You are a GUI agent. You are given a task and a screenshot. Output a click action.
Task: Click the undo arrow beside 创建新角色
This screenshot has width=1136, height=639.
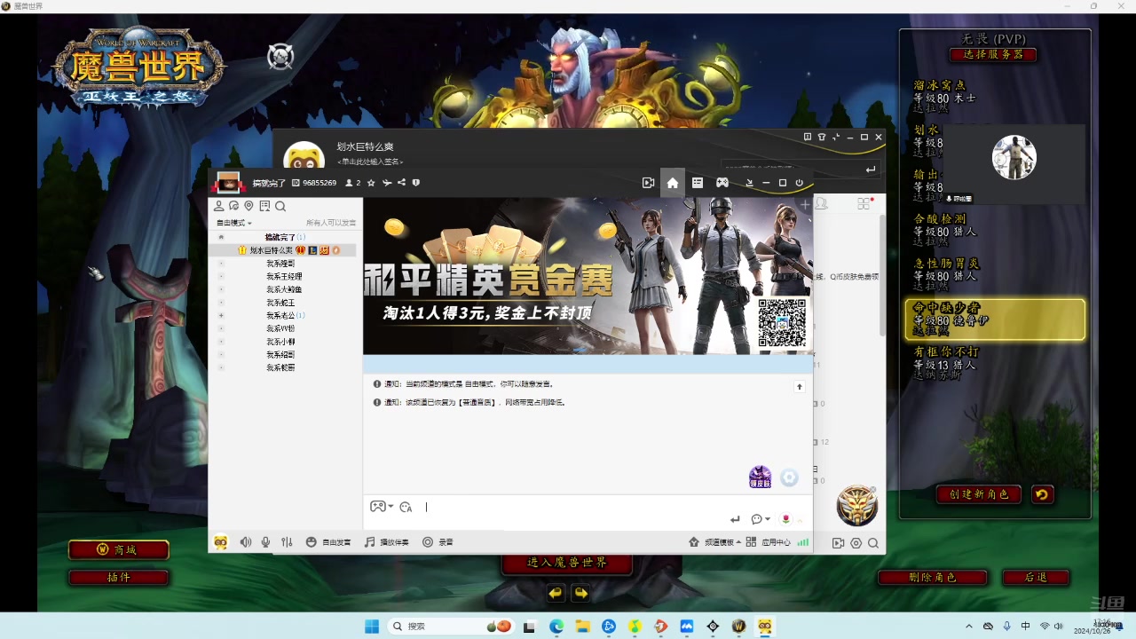(1042, 494)
